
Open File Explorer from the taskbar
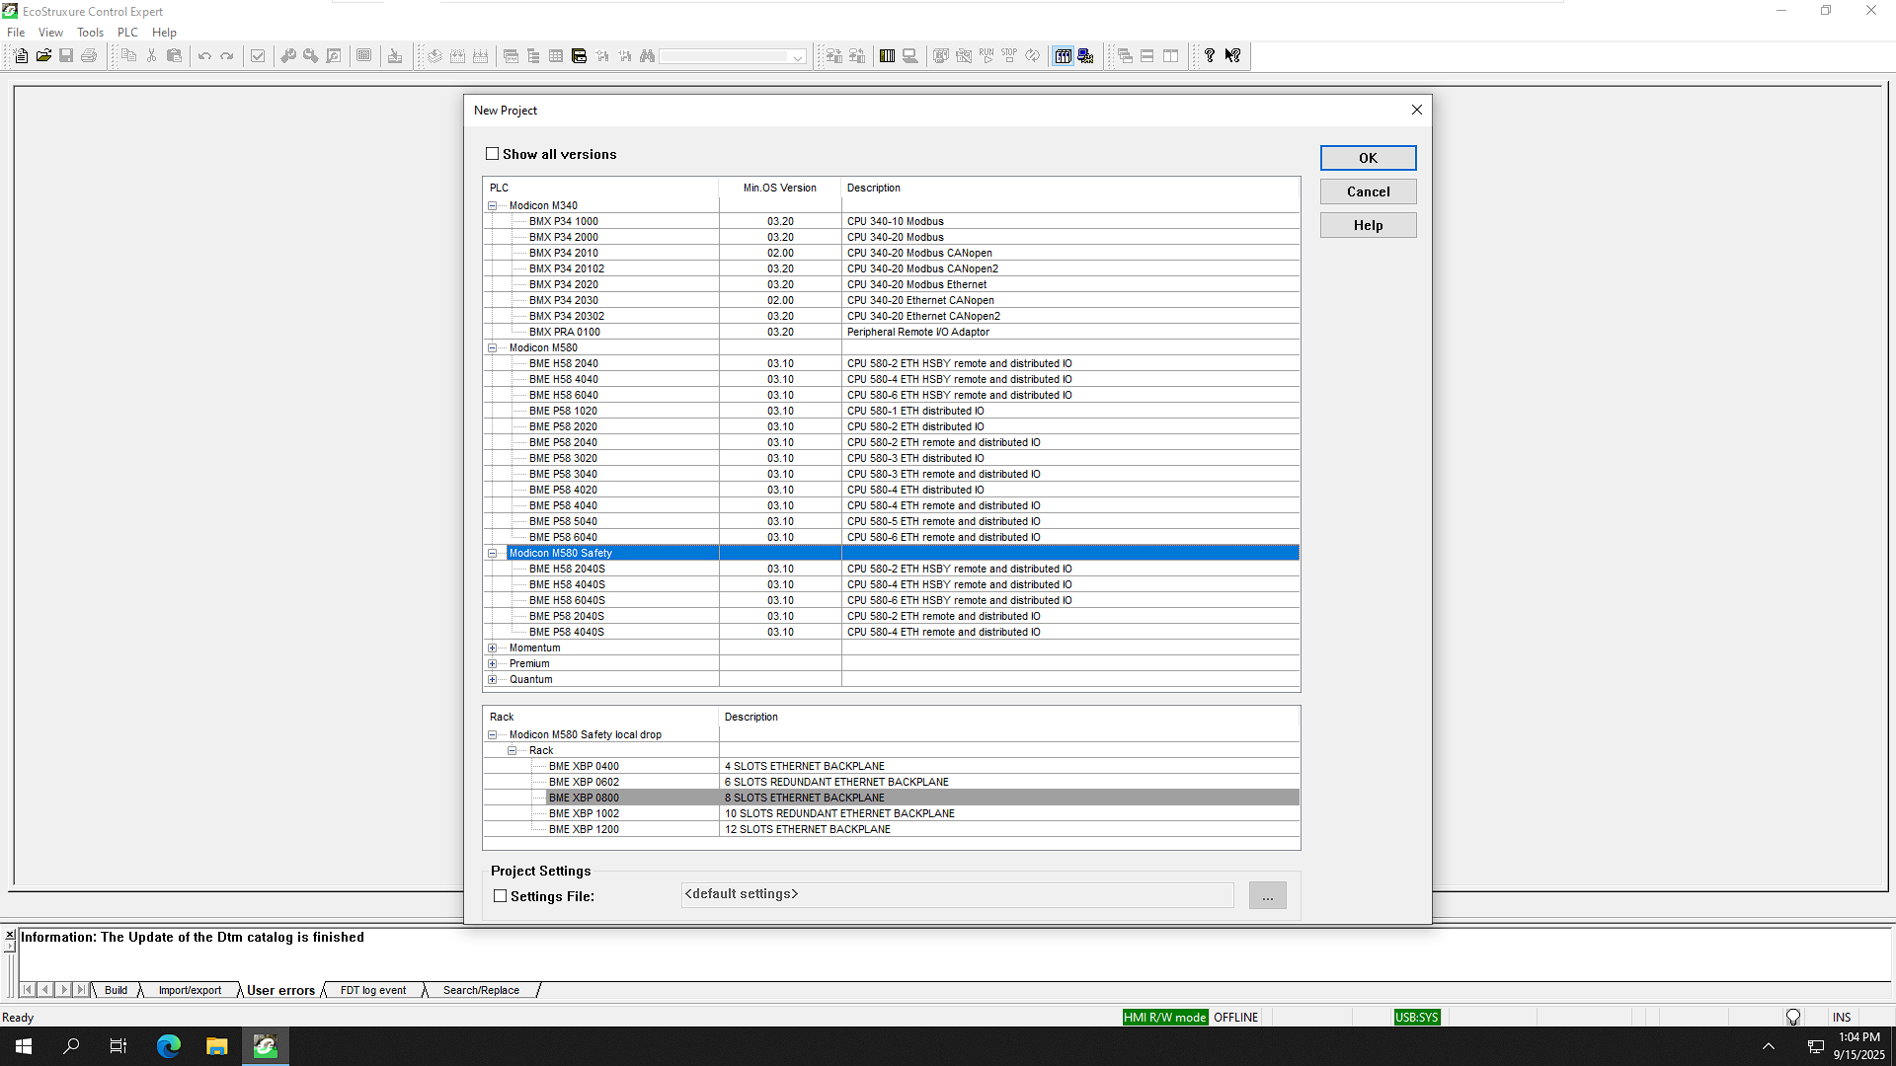pyautogui.click(x=216, y=1046)
